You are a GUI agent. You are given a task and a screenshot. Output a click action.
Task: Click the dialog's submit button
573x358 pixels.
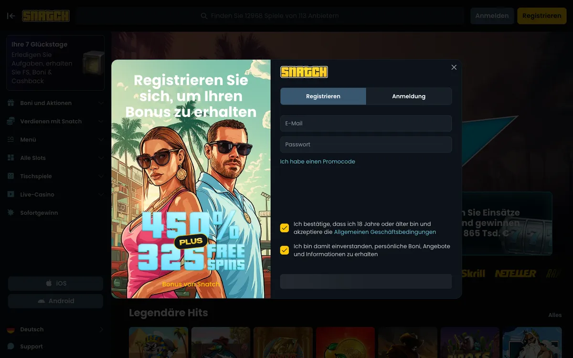coord(366,281)
